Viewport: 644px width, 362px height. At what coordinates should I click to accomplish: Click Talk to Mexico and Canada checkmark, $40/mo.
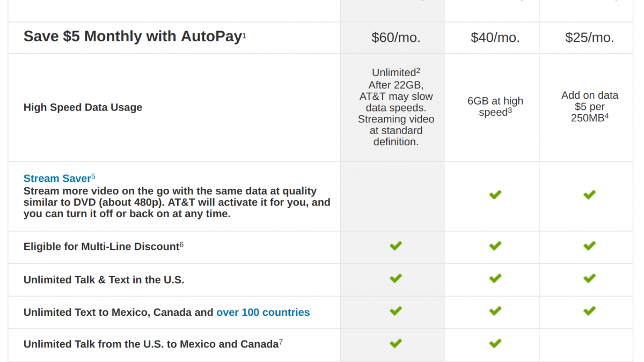[x=495, y=343]
